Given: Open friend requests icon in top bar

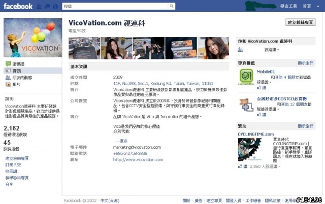Looking at the screenshot, I should point(39,7).
